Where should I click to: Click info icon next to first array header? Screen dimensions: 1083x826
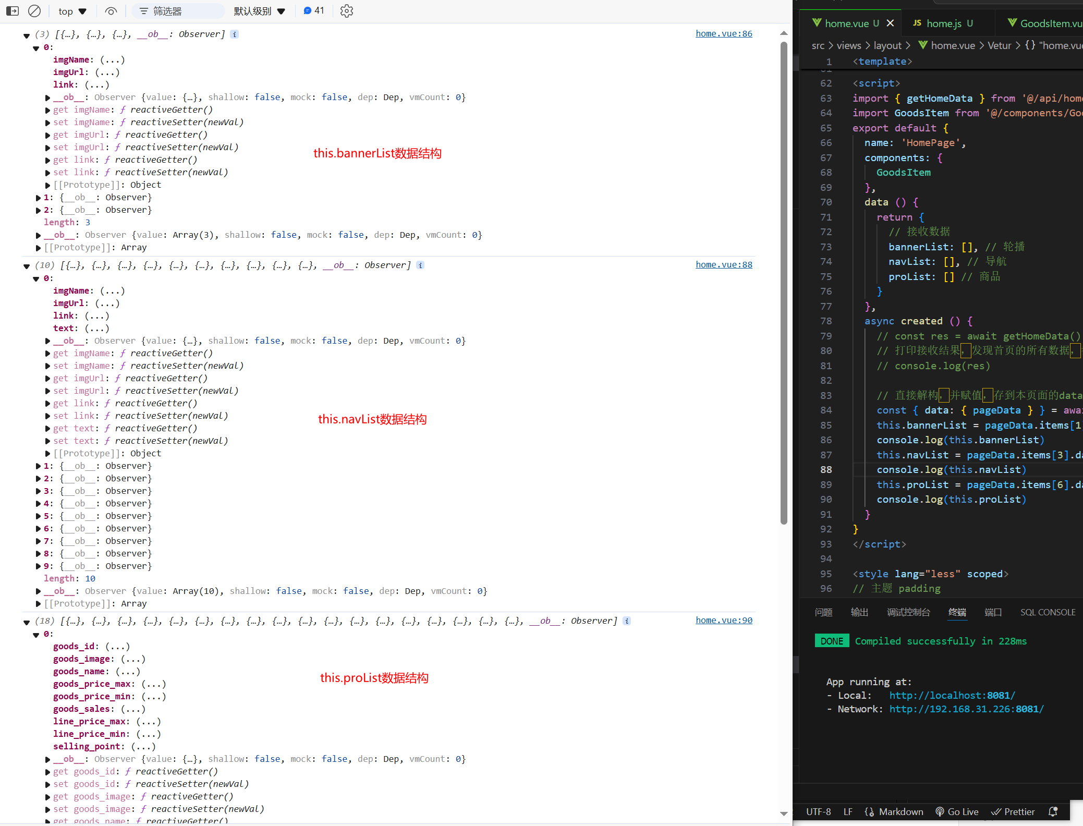coord(235,34)
